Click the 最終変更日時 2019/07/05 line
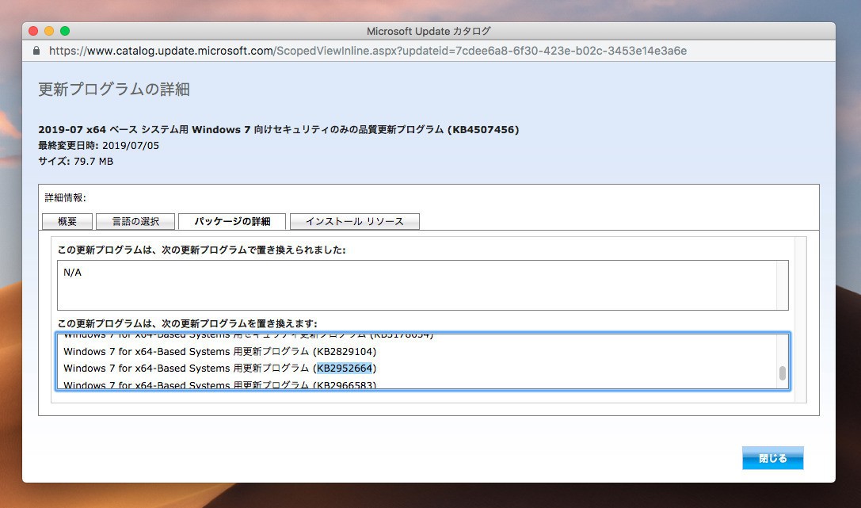The width and height of the screenshot is (861, 508). tap(99, 146)
